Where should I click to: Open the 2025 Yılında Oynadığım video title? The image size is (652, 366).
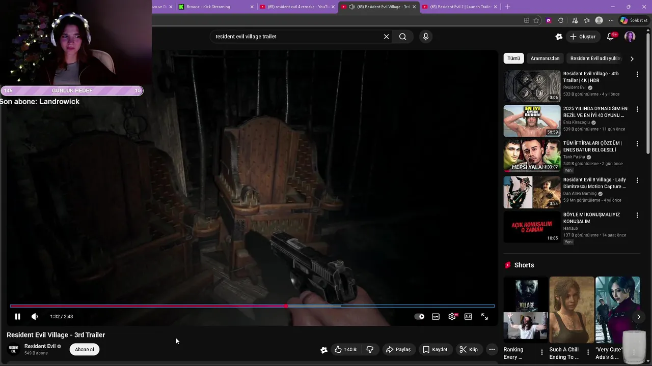tap(595, 112)
